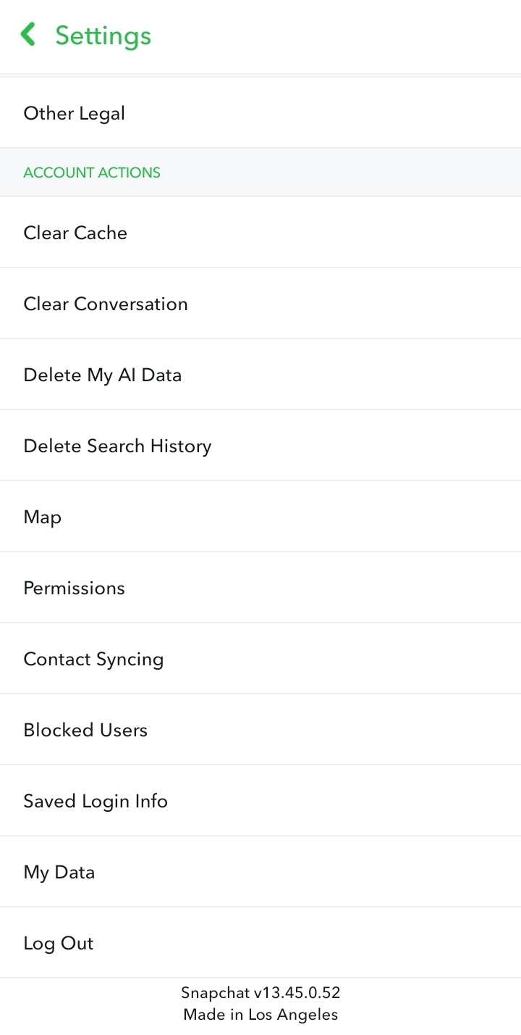Sign out using the last list row
The height and width of the screenshot is (1035, 521).
pyautogui.click(x=260, y=943)
